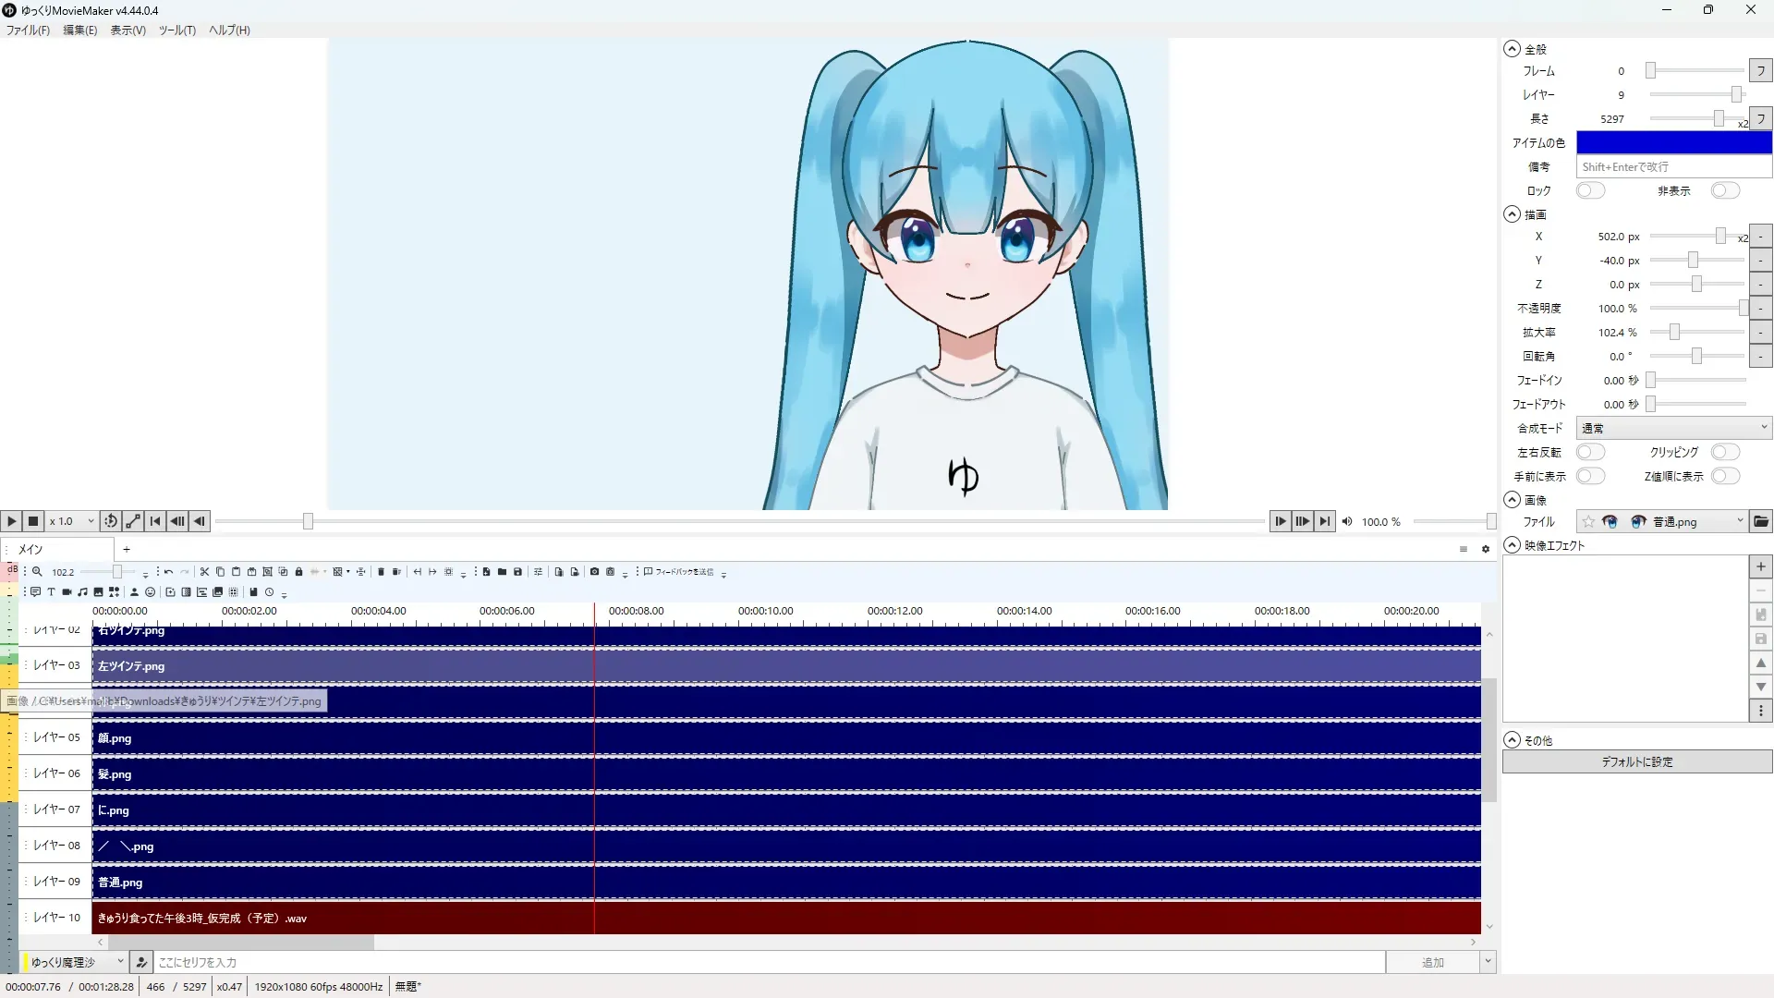Image resolution: width=1774 pixels, height=998 pixels.
Task: Click the trash delete icon in toolbar
Action: tap(381, 572)
